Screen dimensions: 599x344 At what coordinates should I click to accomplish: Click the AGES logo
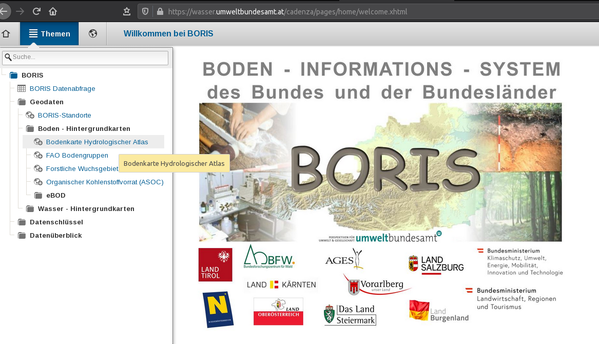(343, 259)
